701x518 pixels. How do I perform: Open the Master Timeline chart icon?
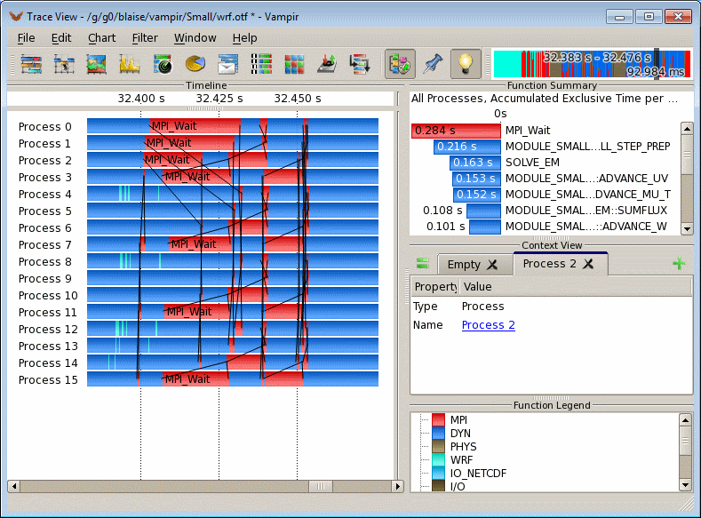tap(31, 64)
